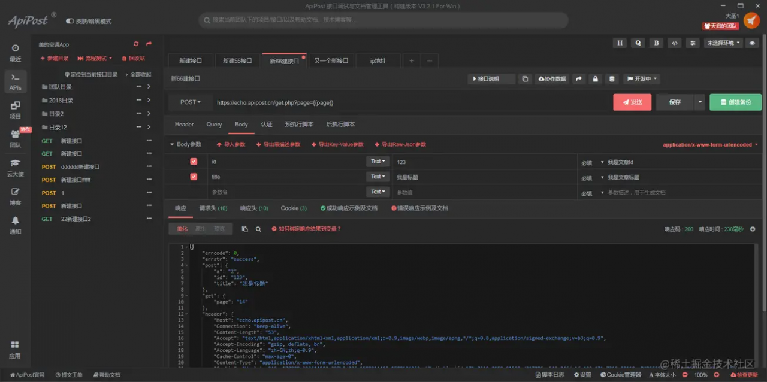Screen dimensions: 767x382
Task: Open the POST method dropdown
Action: (191, 102)
